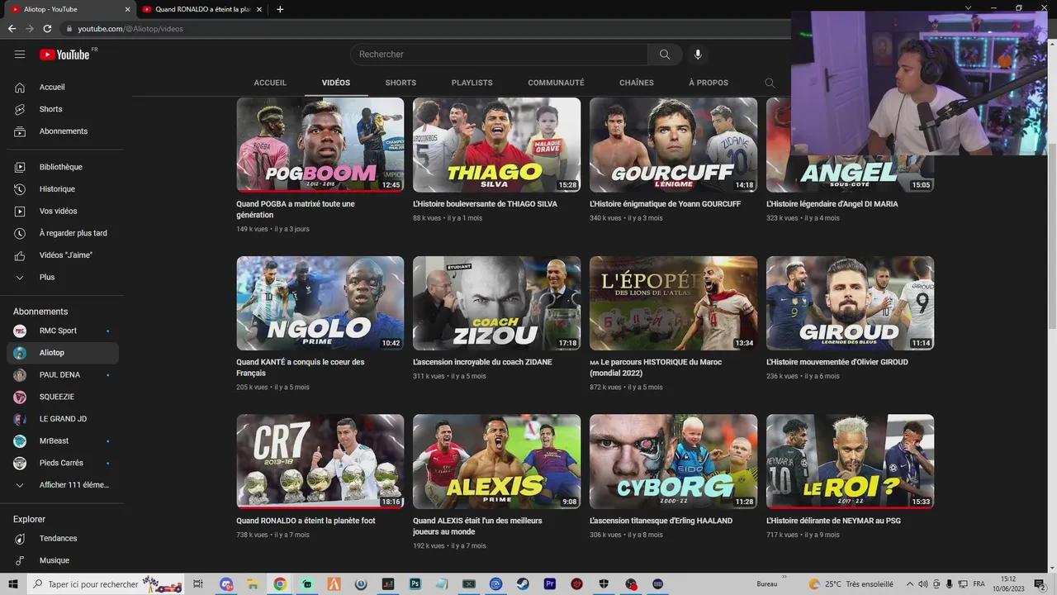Open Pieds Carrés subscription
The width and height of the screenshot is (1057, 595).
[x=62, y=463]
